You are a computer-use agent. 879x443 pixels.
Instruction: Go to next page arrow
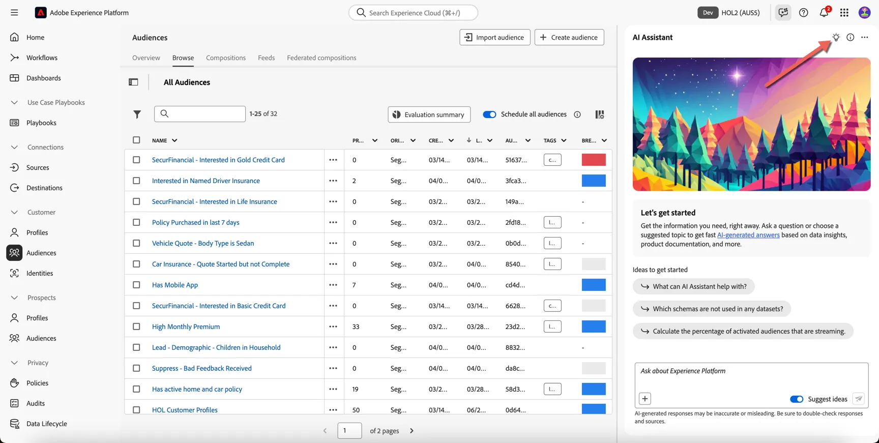(x=412, y=431)
